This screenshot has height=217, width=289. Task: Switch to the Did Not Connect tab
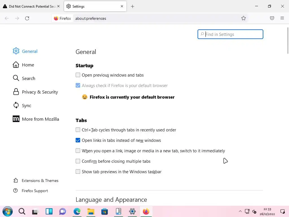click(x=32, y=6)
